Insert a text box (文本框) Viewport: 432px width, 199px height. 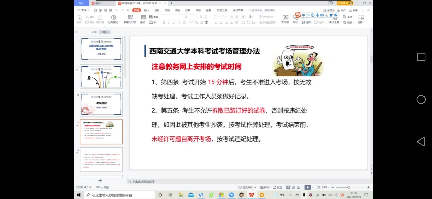pyautogui.click(x=286, y=17)
